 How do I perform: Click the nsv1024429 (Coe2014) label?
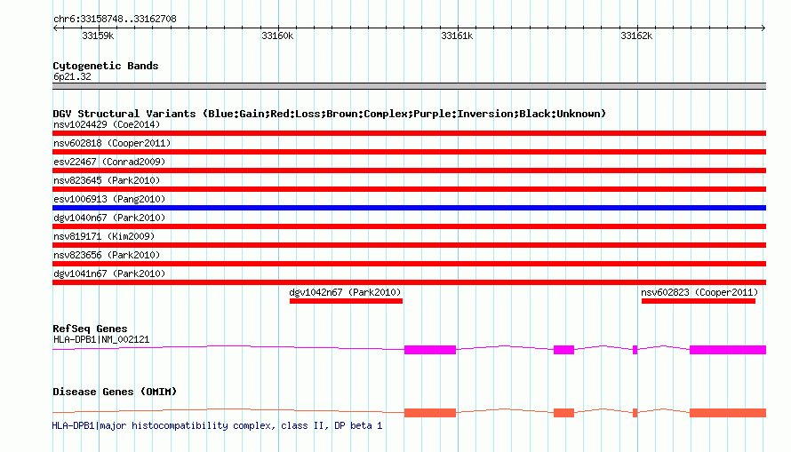click(107, 124)
